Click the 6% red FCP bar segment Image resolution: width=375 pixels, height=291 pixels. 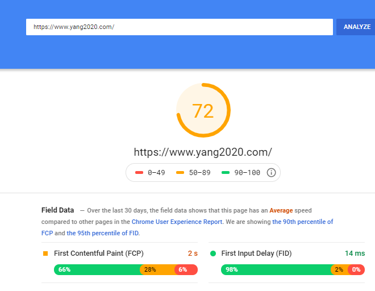click(186, 270)
